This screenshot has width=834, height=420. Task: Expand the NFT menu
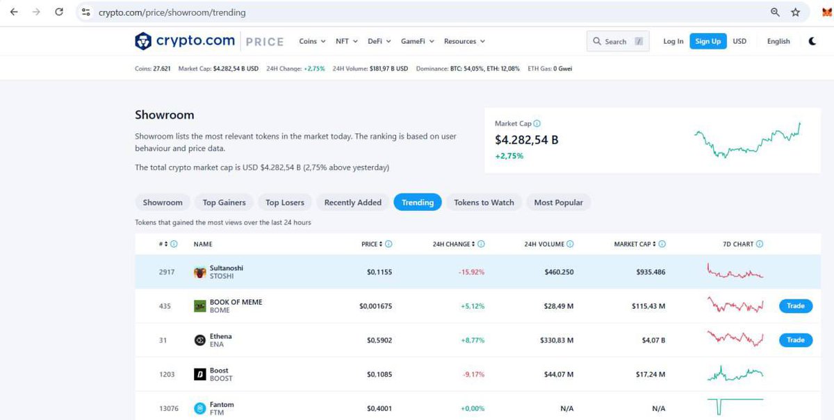[x=347, y=42]
